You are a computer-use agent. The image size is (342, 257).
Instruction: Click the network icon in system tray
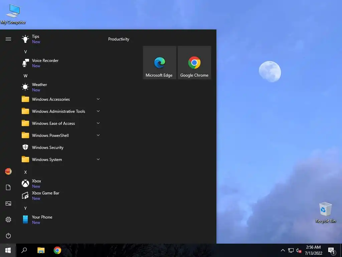(x=291, y=250)
